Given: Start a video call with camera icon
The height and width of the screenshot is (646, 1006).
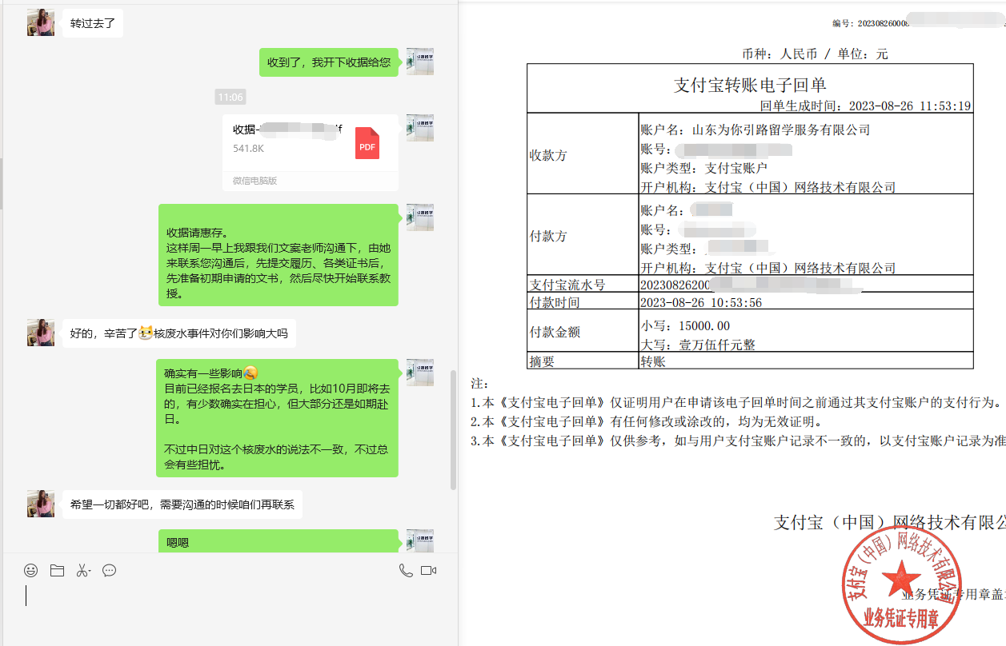Looking at the screenshot, I should pos(428,570).
